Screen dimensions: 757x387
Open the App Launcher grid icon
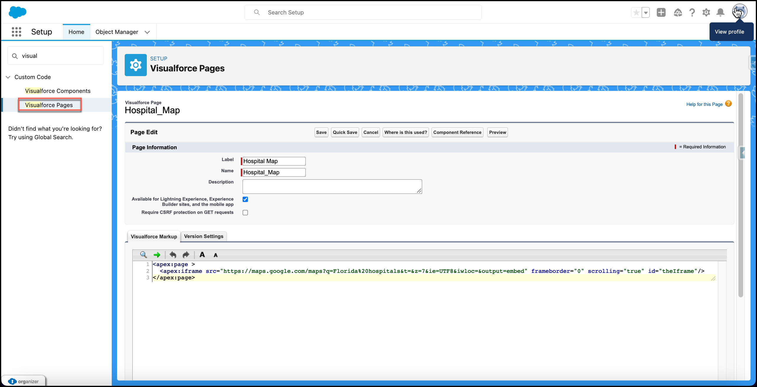click(x=17, y=32)
